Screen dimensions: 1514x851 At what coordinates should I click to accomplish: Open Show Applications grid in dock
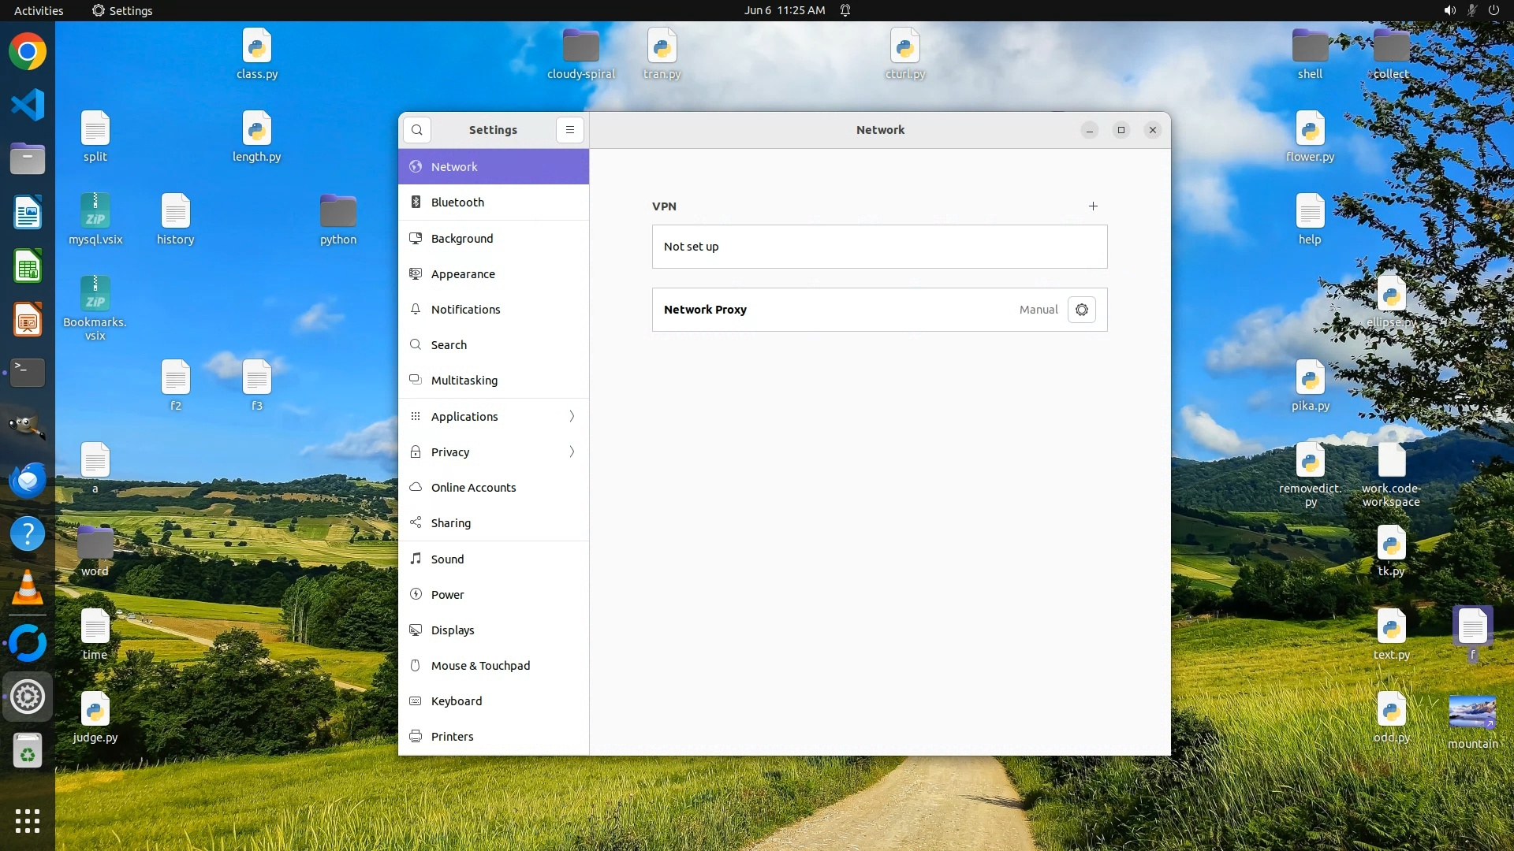28,821
